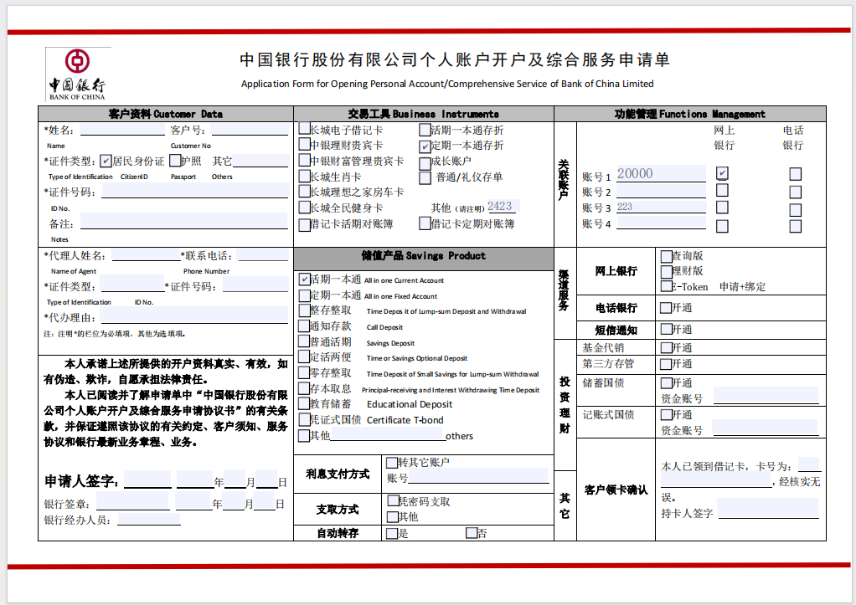Check 网上银行 box for 账号 2
Viewport: 856px width, 605px height.
tap(722, 191)
